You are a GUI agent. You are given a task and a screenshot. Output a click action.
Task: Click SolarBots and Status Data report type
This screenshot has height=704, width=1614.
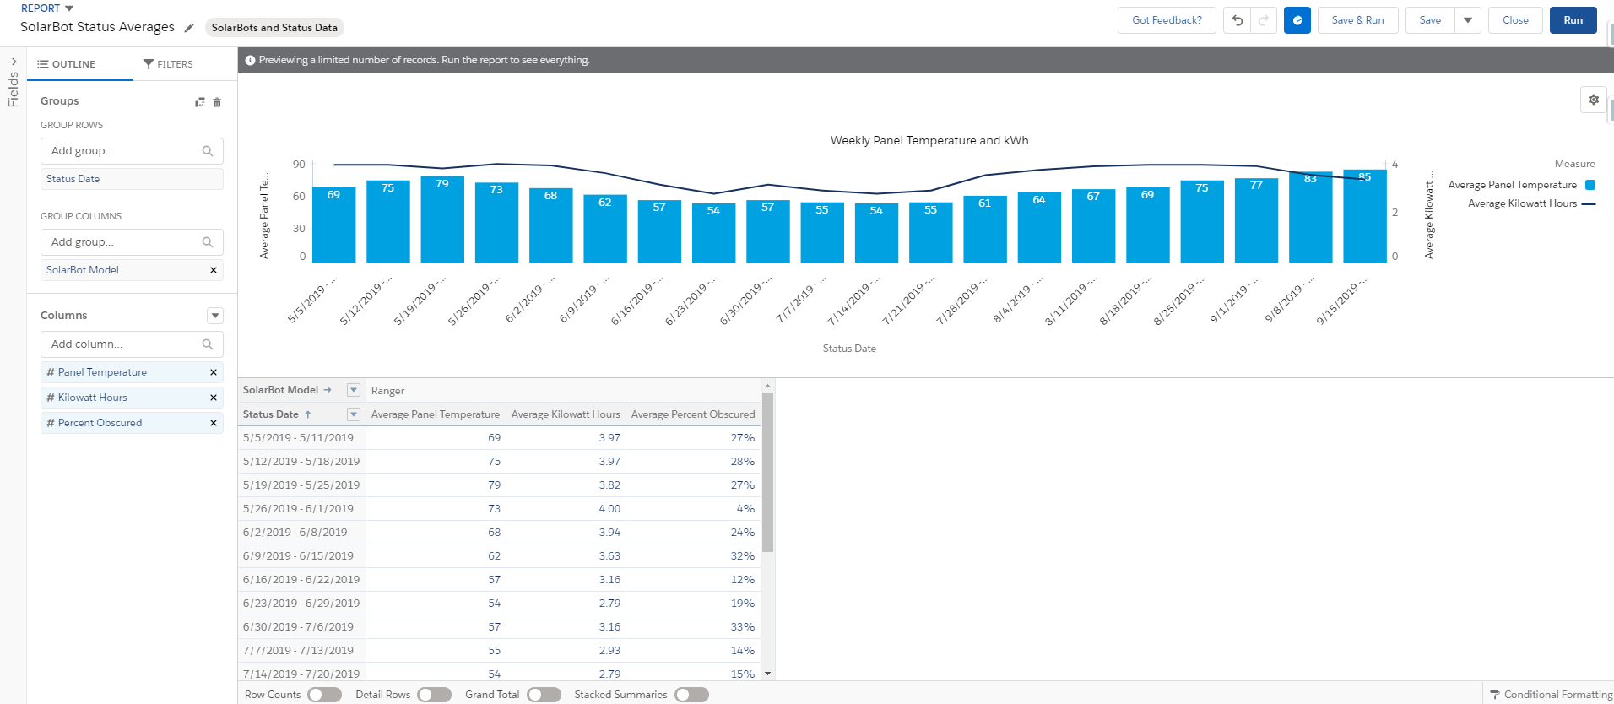click(274, 28)
